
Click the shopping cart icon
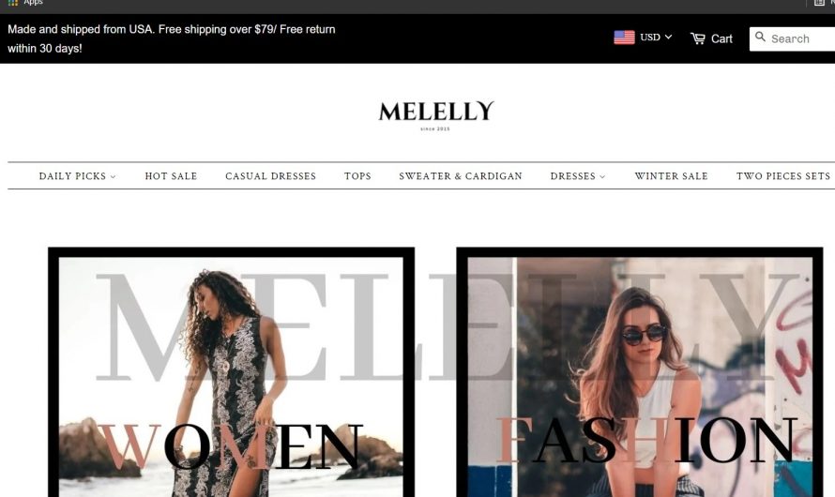[x=698, y=38]
